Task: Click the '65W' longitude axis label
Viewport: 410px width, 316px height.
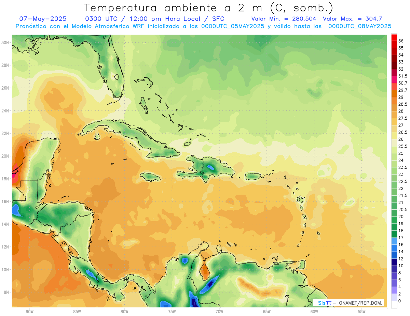Action: click(267, 312)
